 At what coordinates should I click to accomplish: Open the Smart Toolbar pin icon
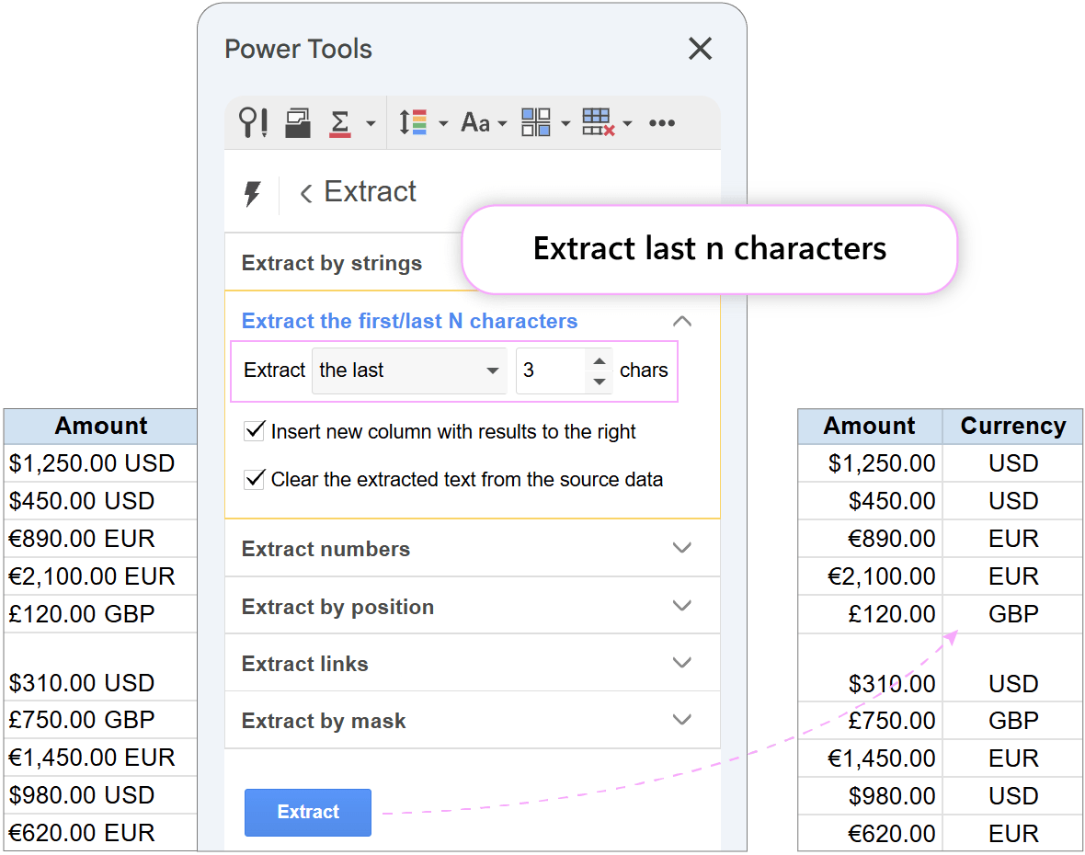[x=253, y=122]
